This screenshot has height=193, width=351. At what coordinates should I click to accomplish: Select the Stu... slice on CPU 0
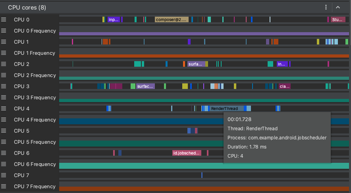pos(338,19)
